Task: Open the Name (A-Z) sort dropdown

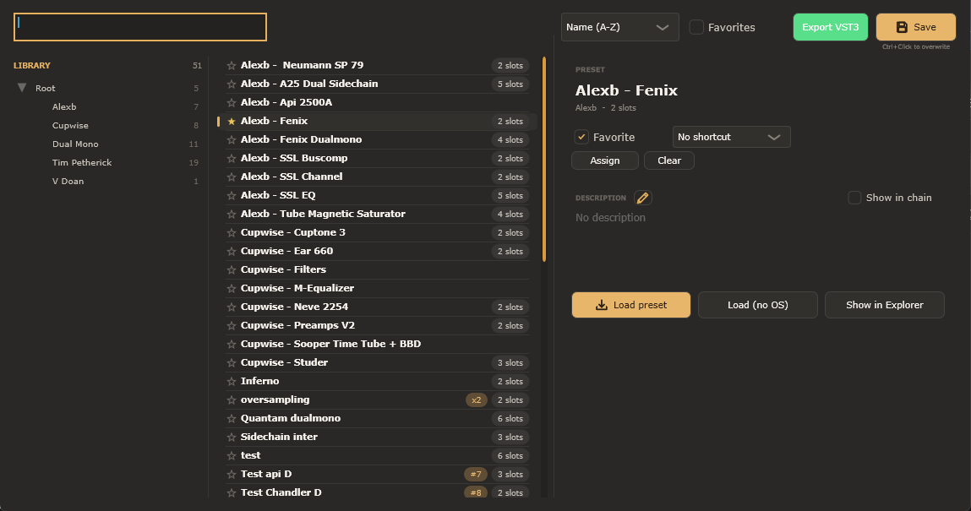Action: tap(620, 27)
